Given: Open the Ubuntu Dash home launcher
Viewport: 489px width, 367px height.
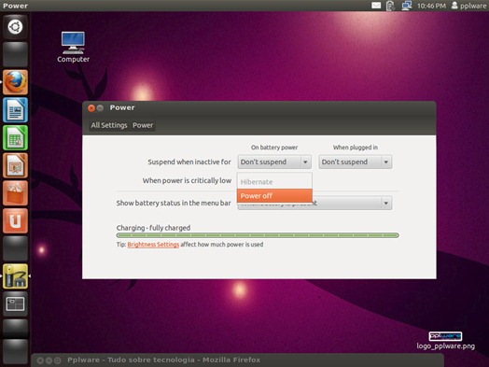Looking at the screenshot, I should (15, 27).
